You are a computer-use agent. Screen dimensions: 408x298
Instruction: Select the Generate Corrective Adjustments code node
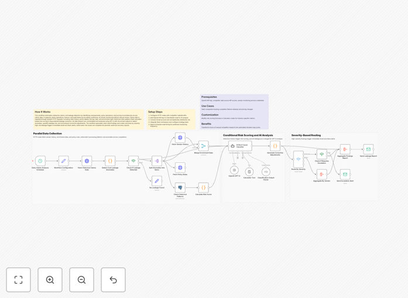pos(275,146)
